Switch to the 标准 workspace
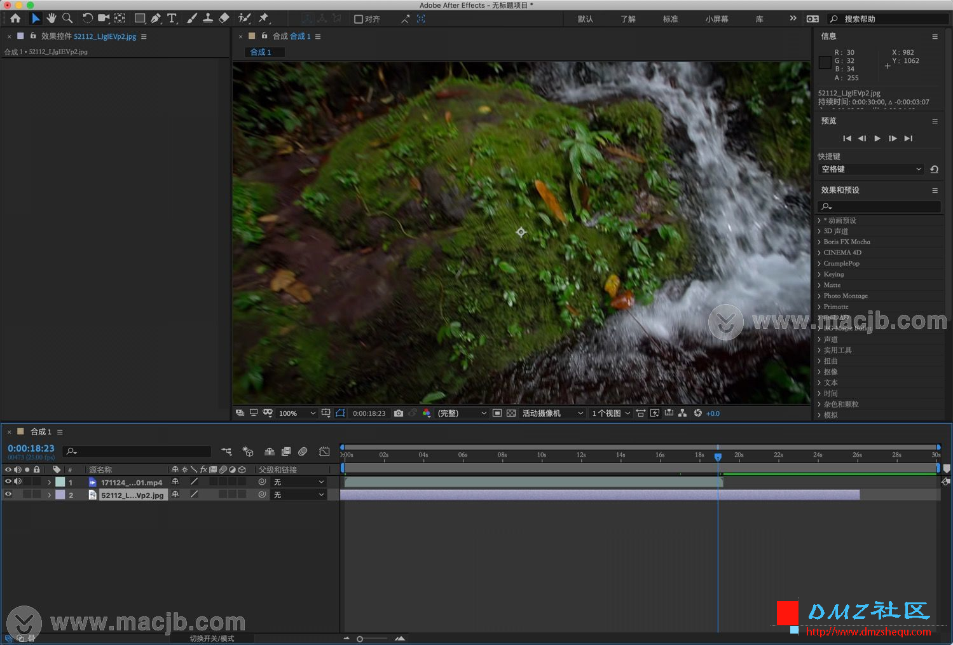The image size is (953, 645). tap(670, 19)
